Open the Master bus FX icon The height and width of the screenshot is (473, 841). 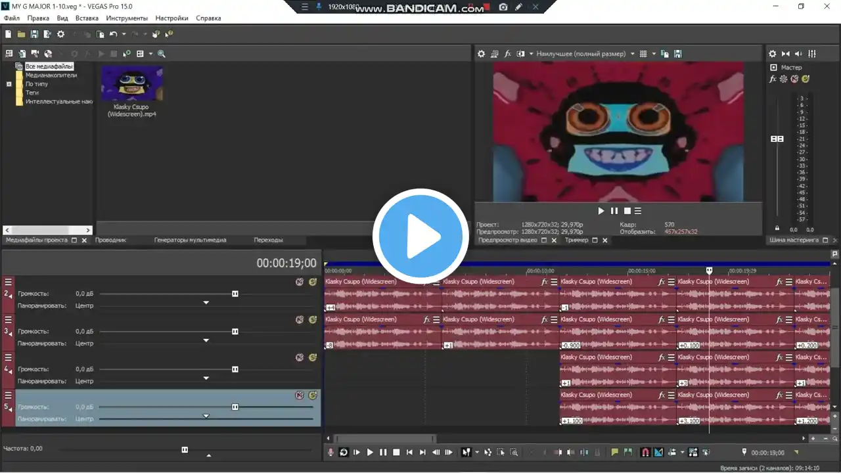773,79
